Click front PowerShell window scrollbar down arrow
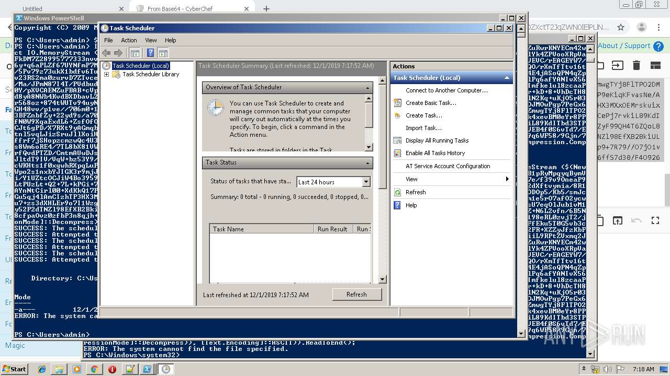Screen dimensions: 670x376 point(521,333)
